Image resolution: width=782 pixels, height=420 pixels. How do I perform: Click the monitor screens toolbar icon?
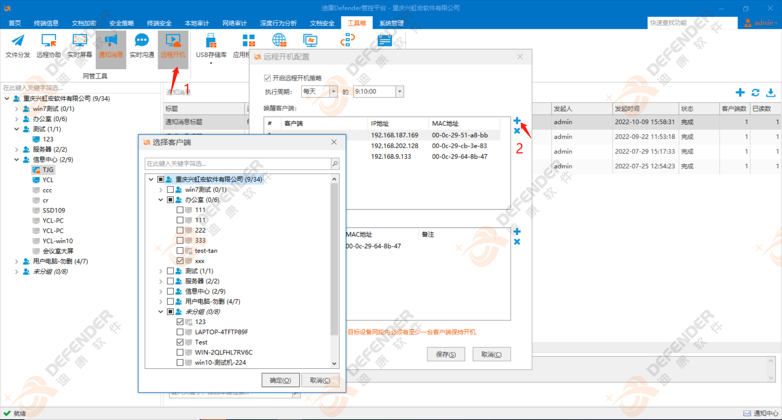(310, 40)
